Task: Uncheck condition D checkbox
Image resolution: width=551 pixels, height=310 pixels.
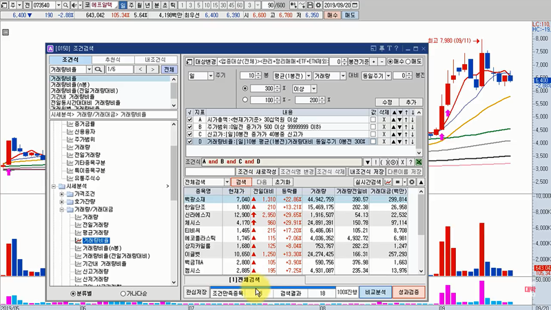Action: 190,142
